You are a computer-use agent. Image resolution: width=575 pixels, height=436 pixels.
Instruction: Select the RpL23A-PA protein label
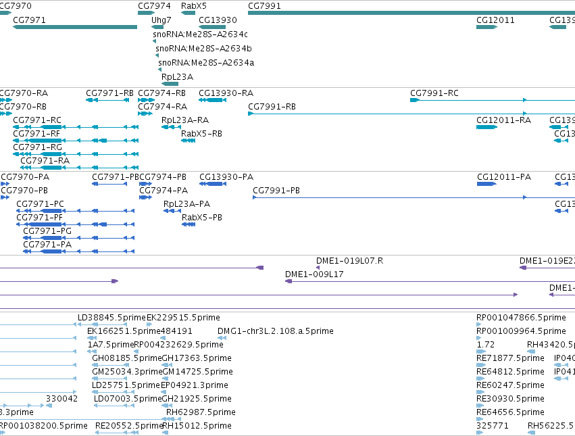(x=186, y=204)
